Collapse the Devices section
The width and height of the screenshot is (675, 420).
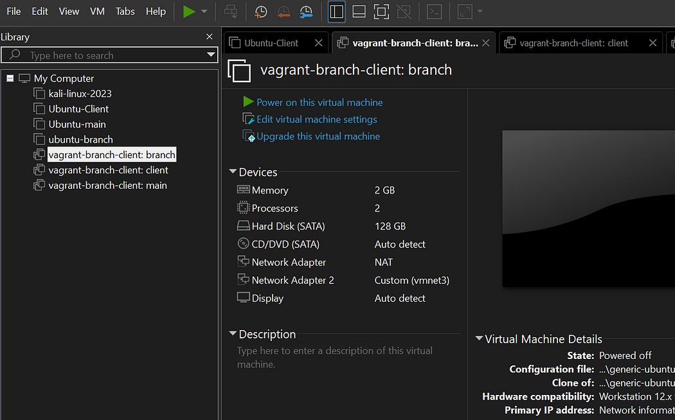tap(233, 171)
